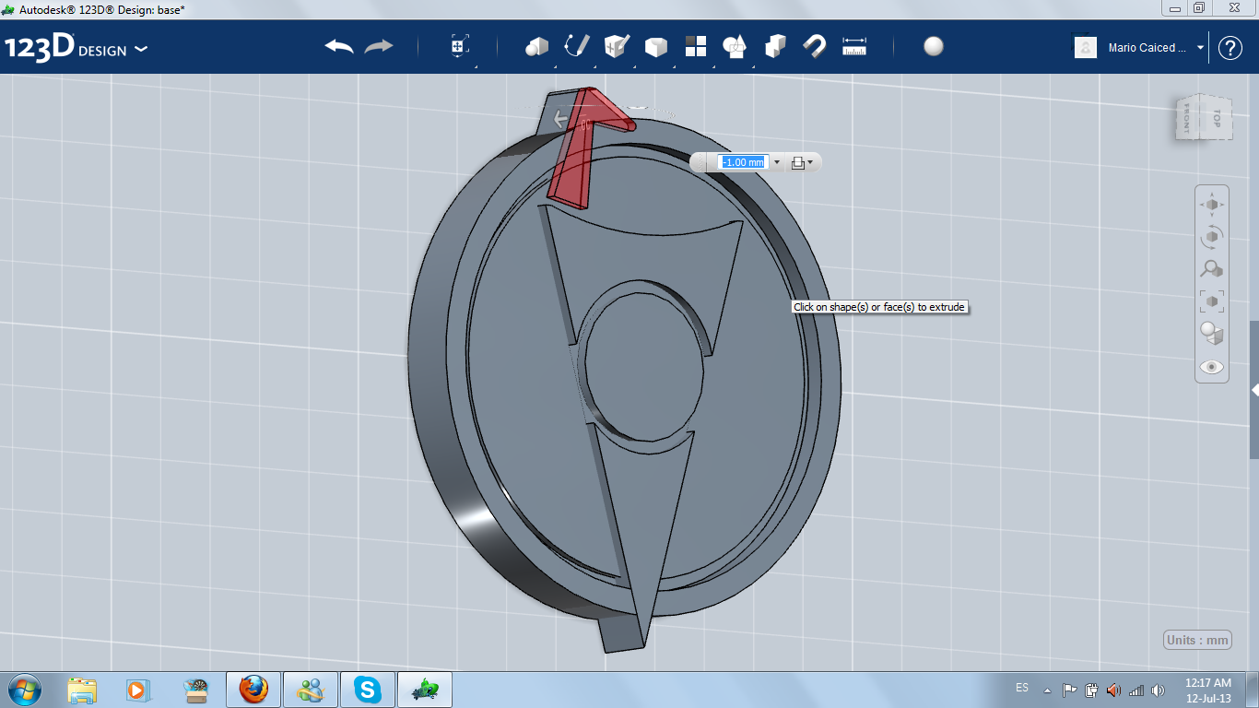This screenshot has height=708, width=1259.
Task: Open the Pattern tools menu
Action: point(696,46)
